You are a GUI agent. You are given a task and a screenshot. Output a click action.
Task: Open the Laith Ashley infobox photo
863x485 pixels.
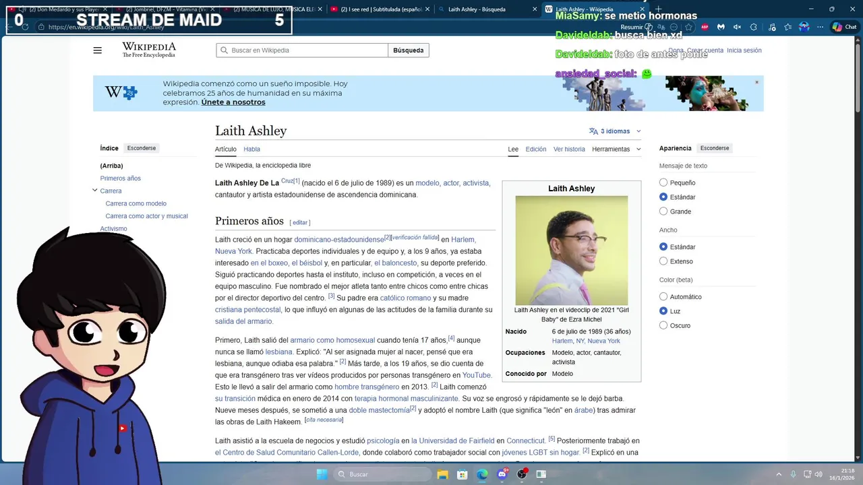(x=572, y=251)
